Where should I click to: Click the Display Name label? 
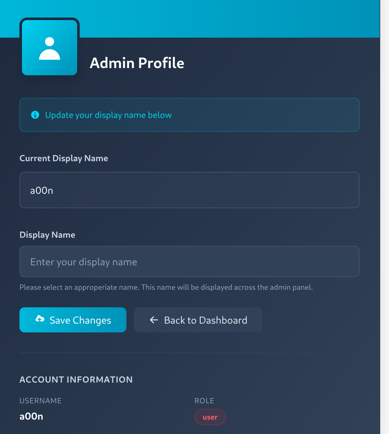click(x=47, y=235)
